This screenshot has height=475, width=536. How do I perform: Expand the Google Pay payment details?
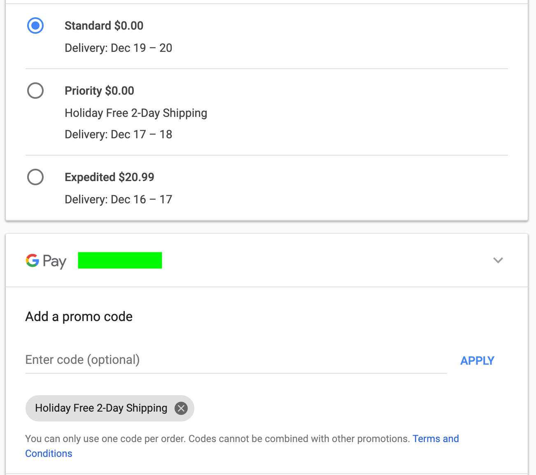point(498,260)
